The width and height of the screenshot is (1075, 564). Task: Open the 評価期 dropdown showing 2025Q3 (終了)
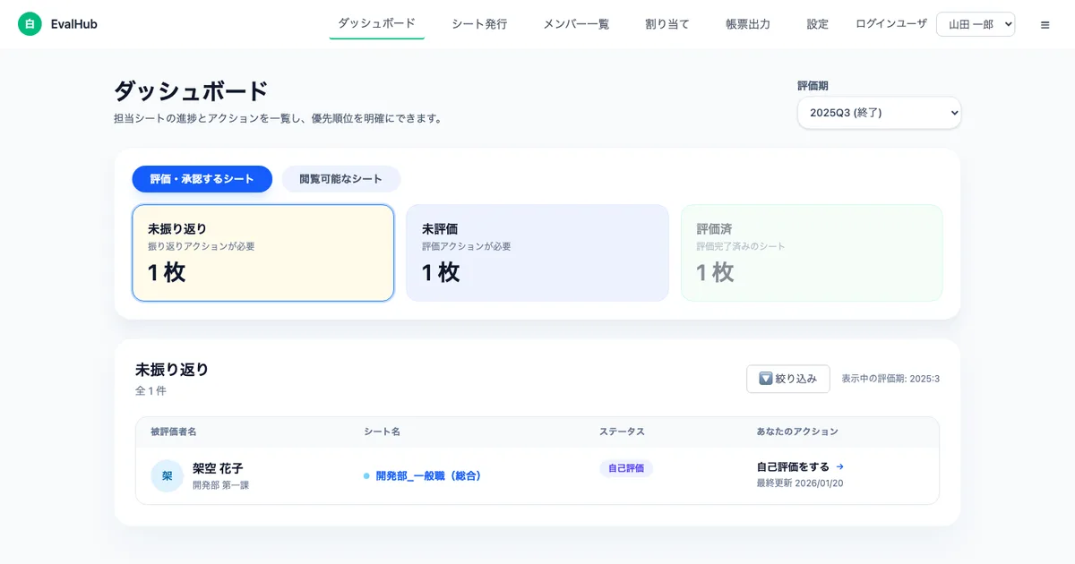coord(879,113)
